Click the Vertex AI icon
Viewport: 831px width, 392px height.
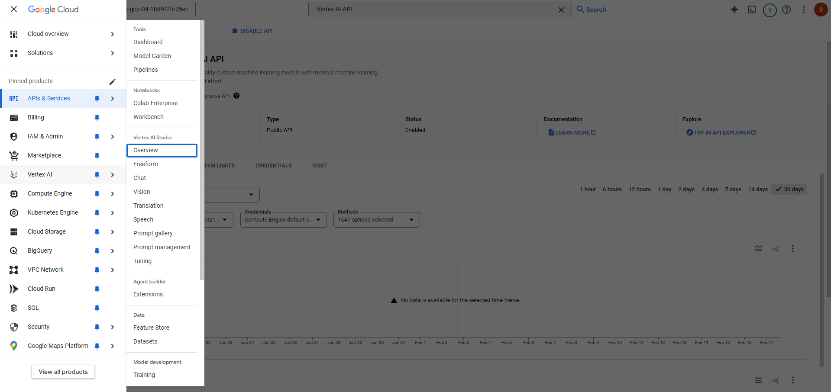pyautogui.click(x=14, y=174)
